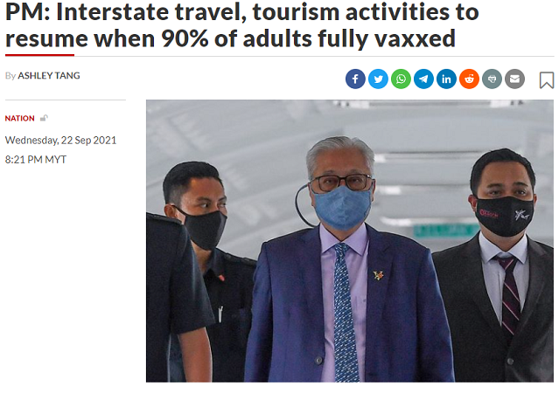Image resolution: width=559 pixels, height=393 pixels.
Task: Share article on LinkedIn
Action: 446,79
